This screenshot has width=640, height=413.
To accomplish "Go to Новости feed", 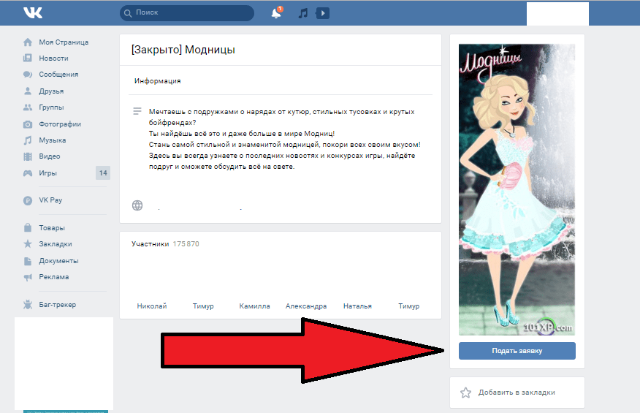I will point(53,58).
